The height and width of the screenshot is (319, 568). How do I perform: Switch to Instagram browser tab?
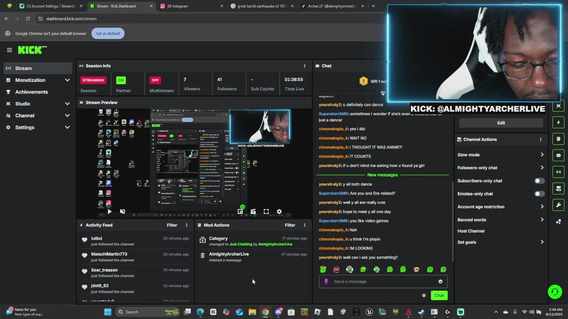[x=191, y=6]
